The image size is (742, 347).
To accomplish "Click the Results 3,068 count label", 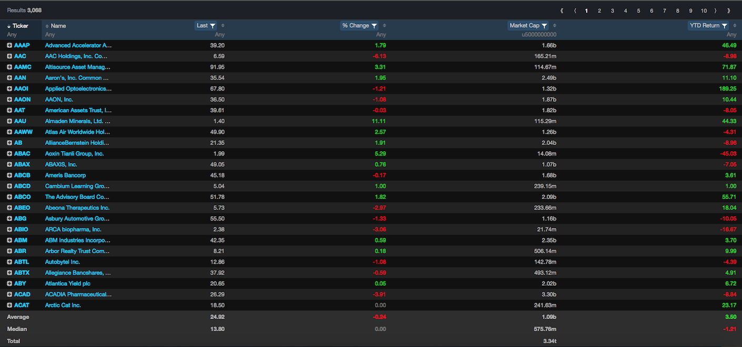I will (24, 10).
